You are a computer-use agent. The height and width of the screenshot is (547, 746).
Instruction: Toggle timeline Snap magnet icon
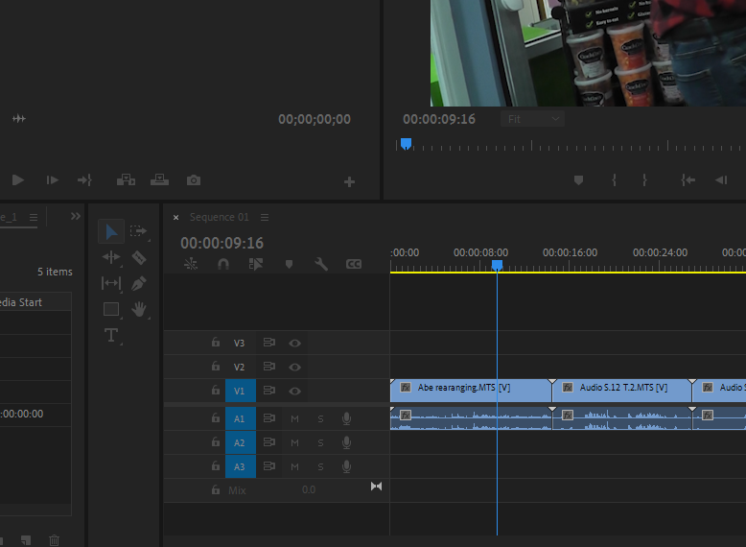tap(223, 264)
